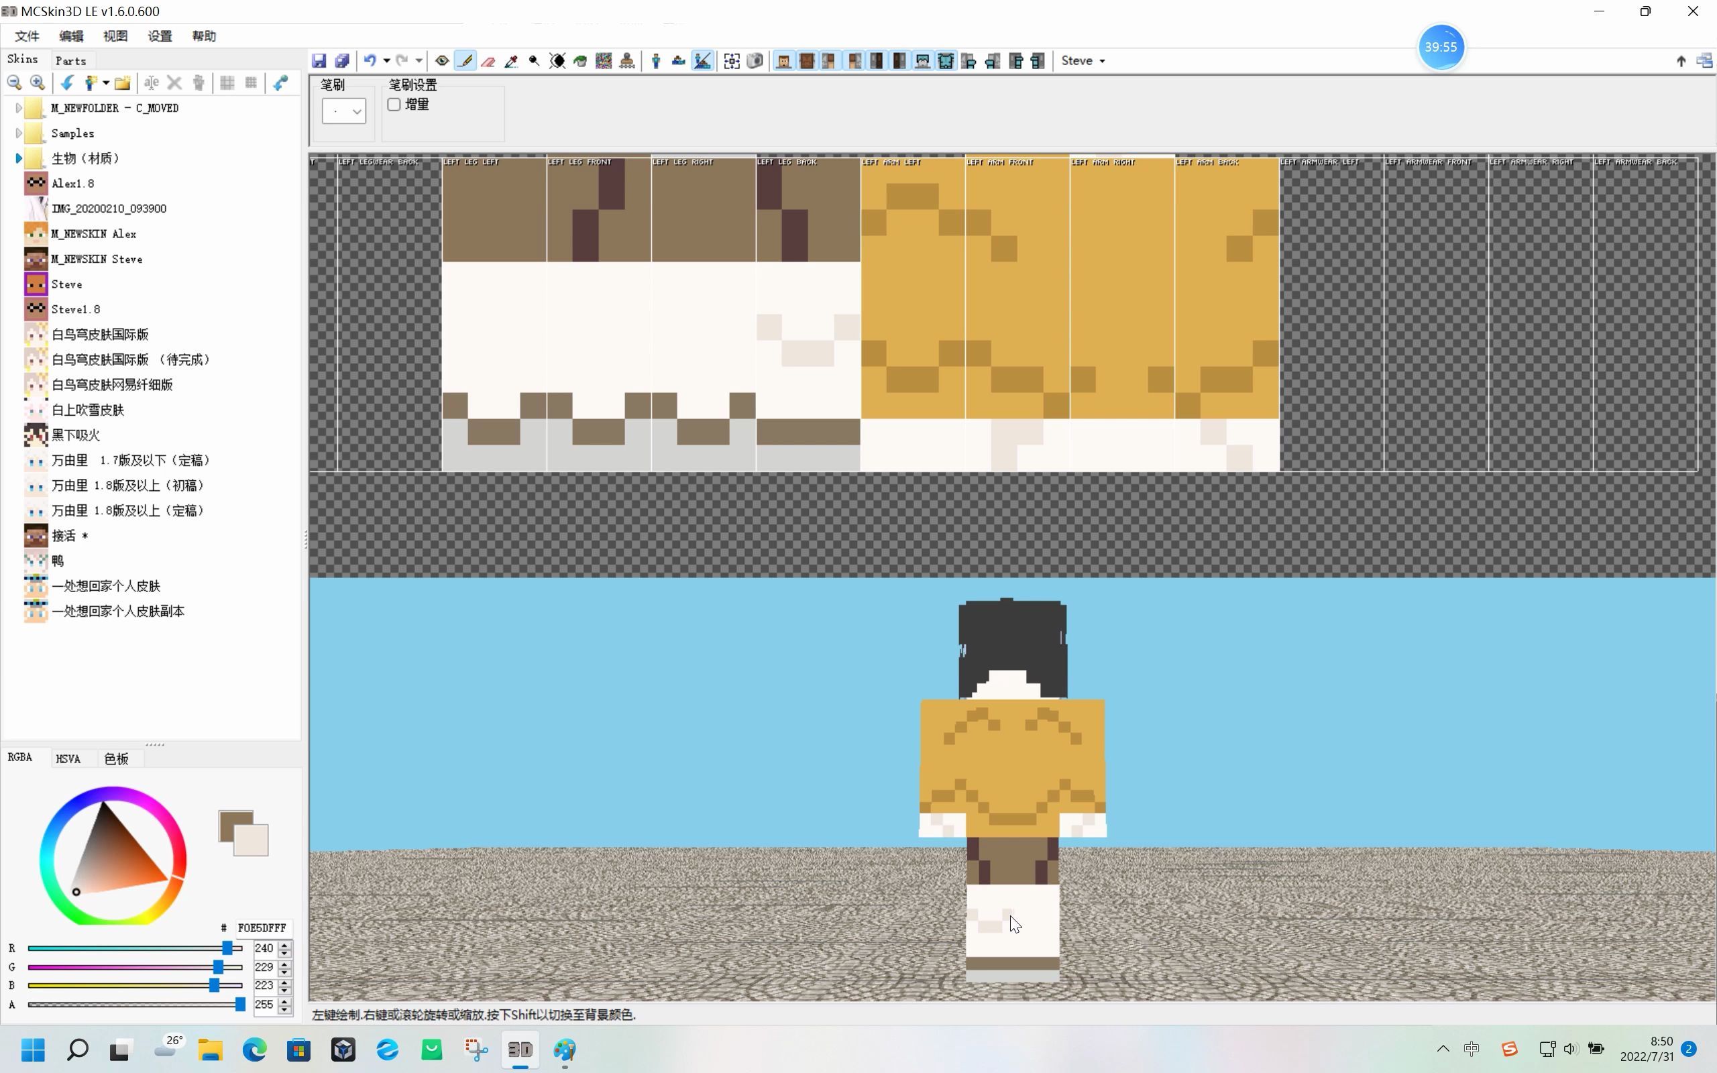
Task: Switch to the 2D texture view icon
Action: pos(679,61)
